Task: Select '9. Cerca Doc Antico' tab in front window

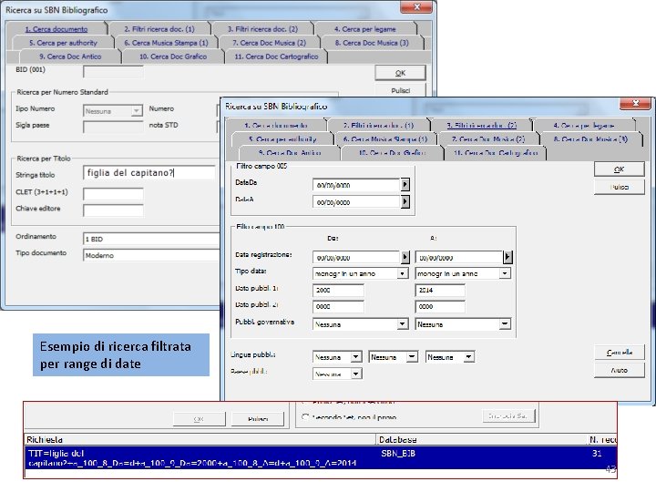Action: (290, 153)
